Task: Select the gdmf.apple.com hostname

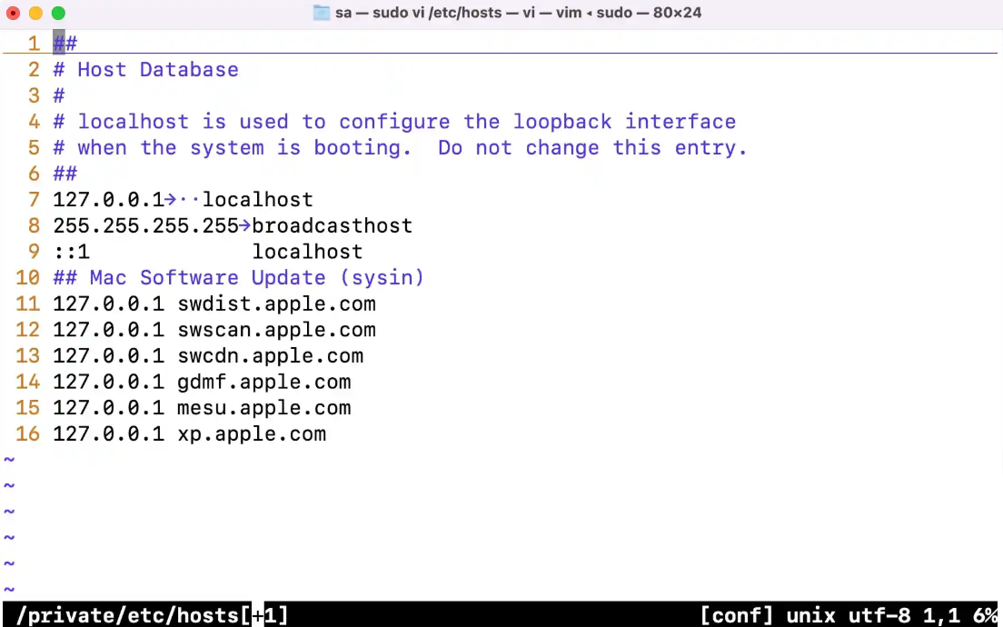Action: [263, 382]
